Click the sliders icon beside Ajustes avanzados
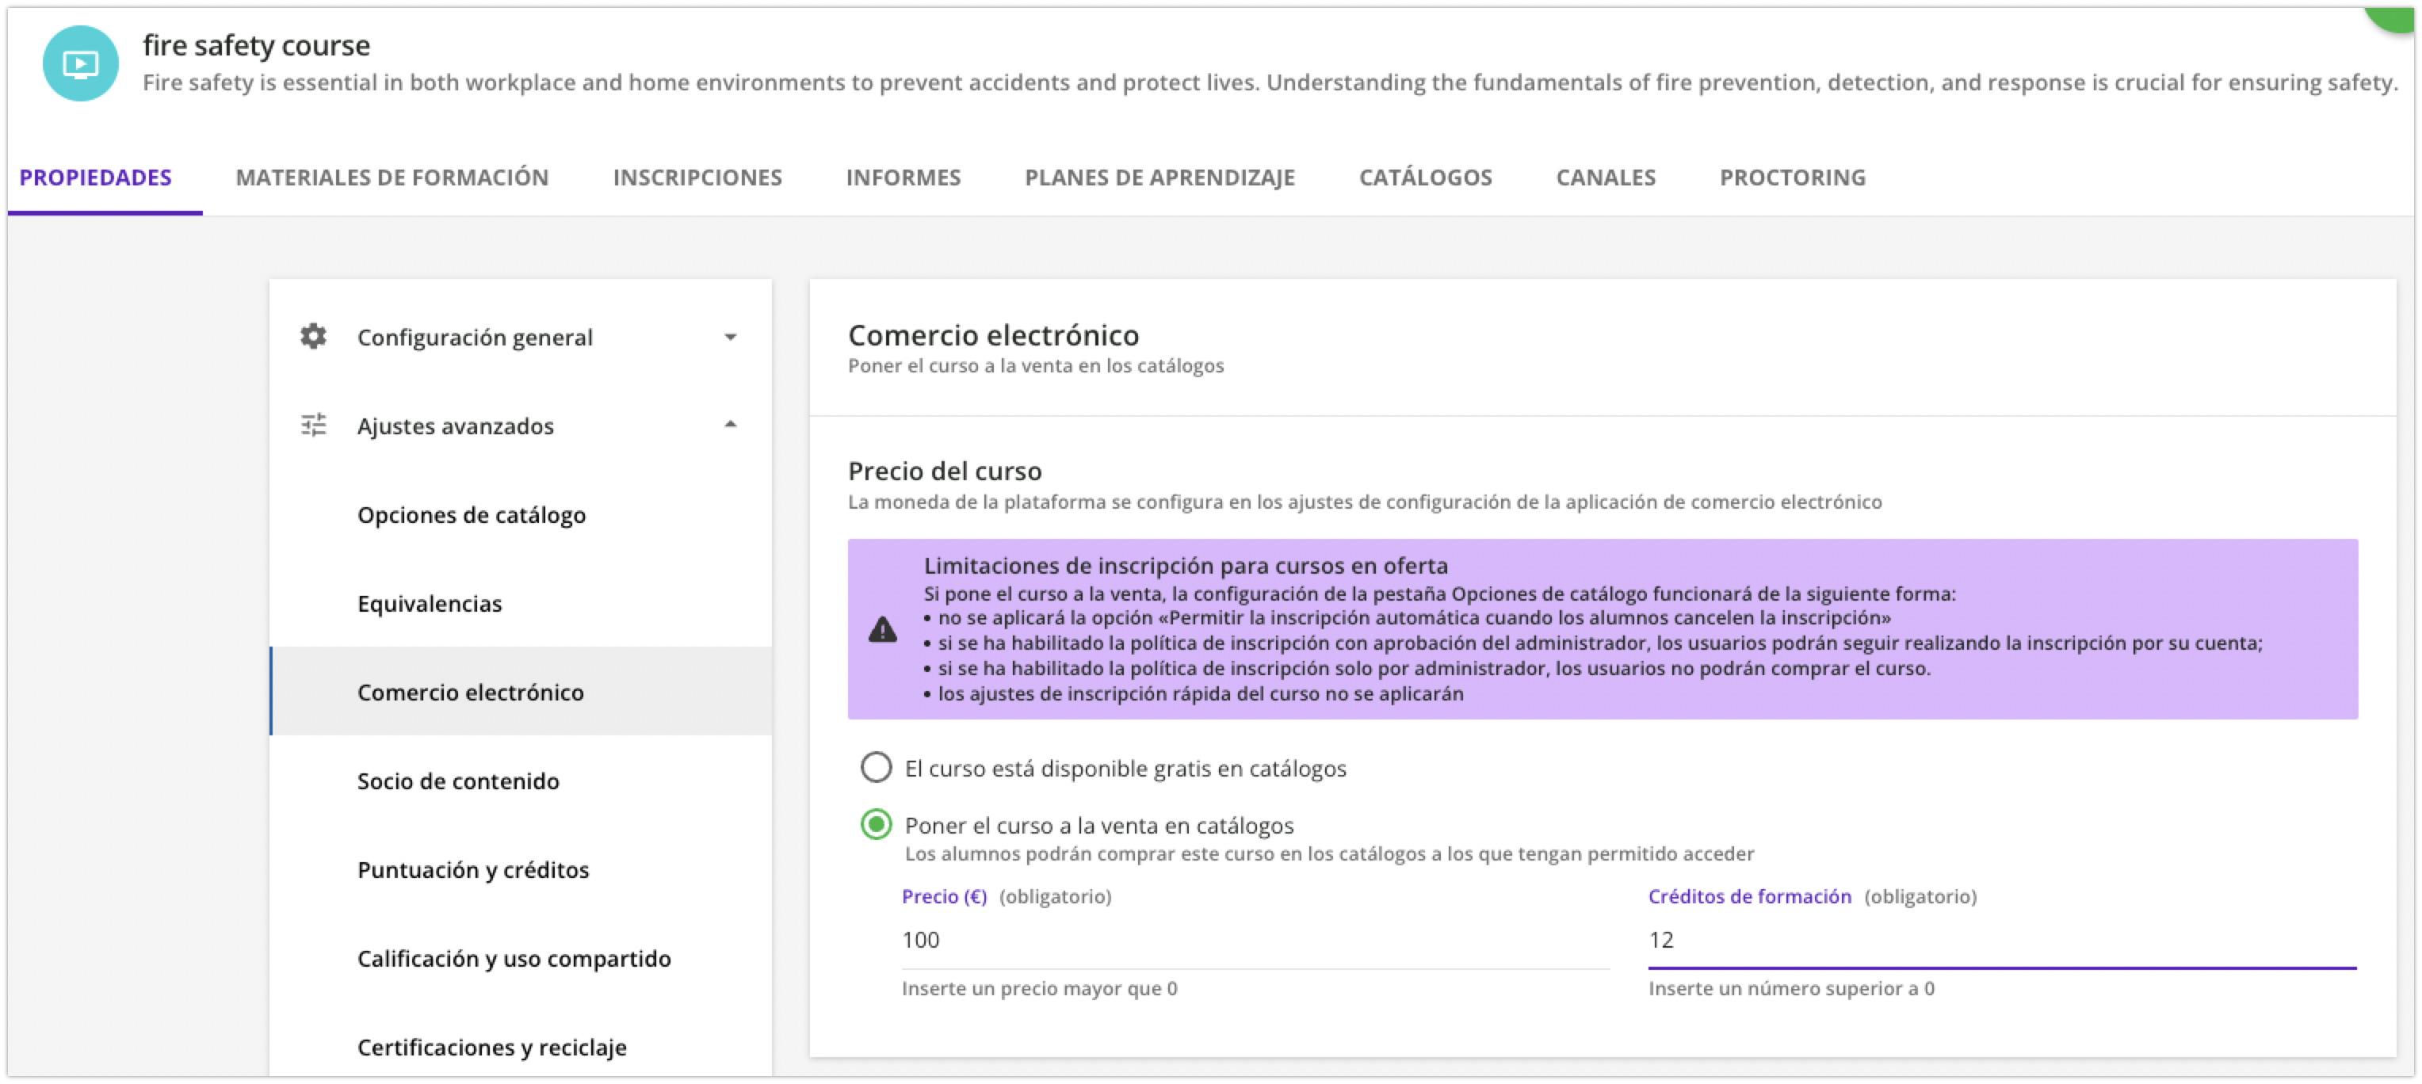 (313, 426)
